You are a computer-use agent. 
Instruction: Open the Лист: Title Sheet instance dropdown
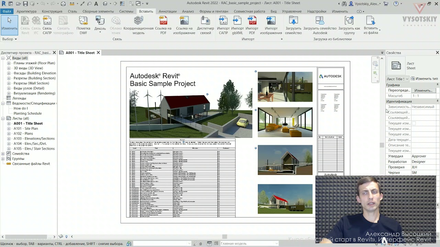click(397, 79)
